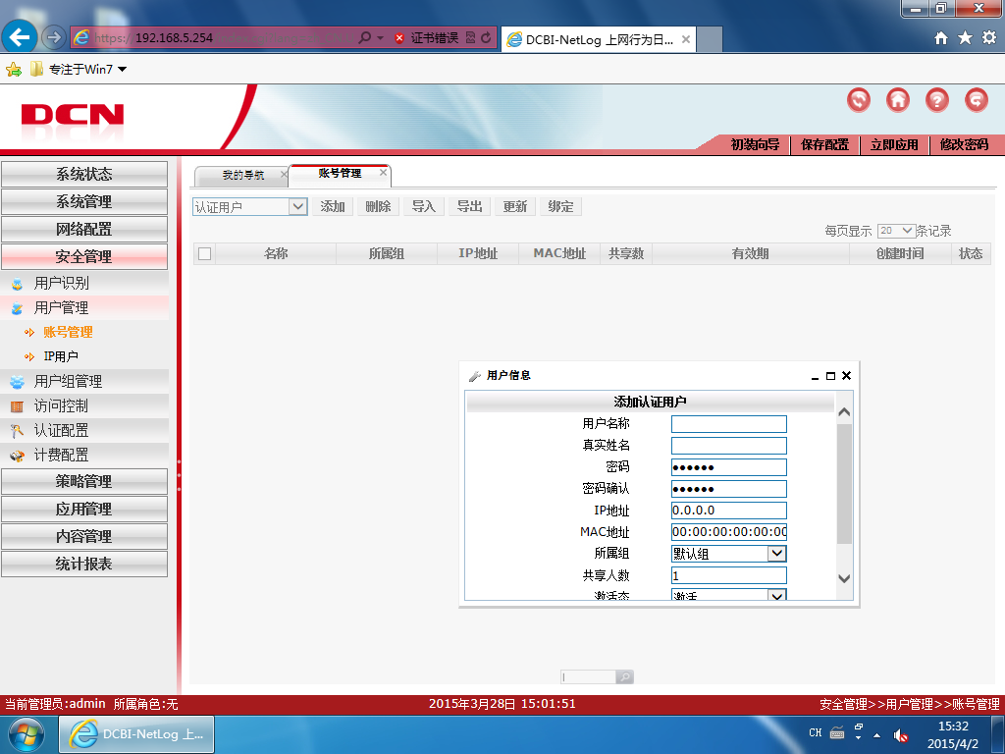The image size is (1005, 754).
Task: Open browser home icon
Action: 941,38
